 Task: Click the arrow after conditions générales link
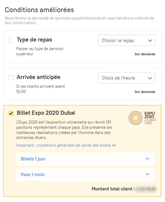click(114, 145)
